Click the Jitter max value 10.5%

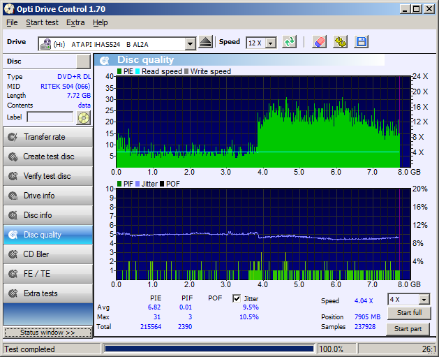point(249,317)
